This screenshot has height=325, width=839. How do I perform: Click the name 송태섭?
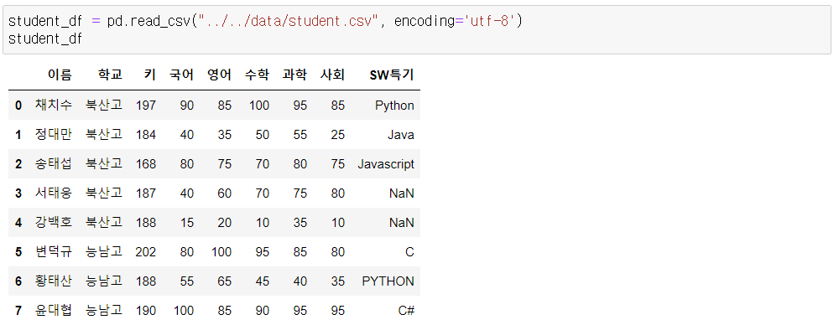click(54, 164)
